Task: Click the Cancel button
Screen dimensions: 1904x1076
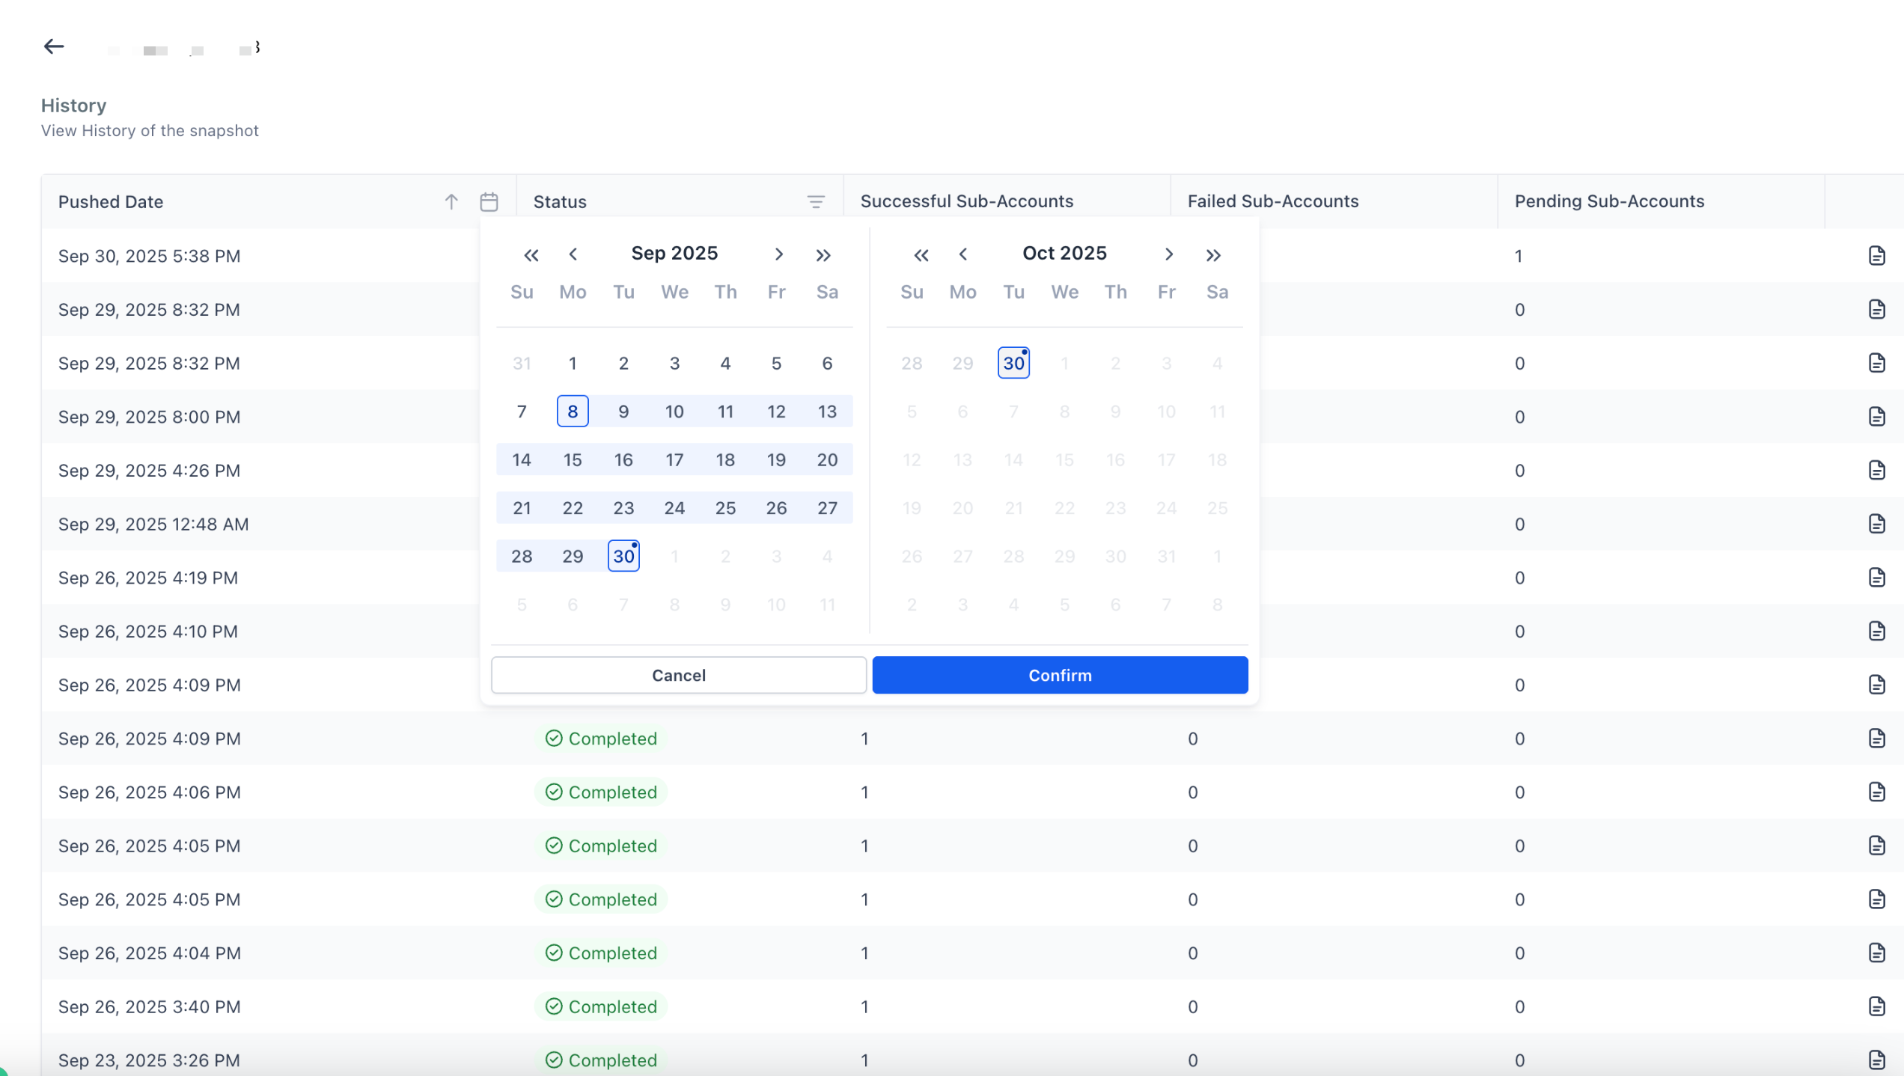Action: point(678,675)
